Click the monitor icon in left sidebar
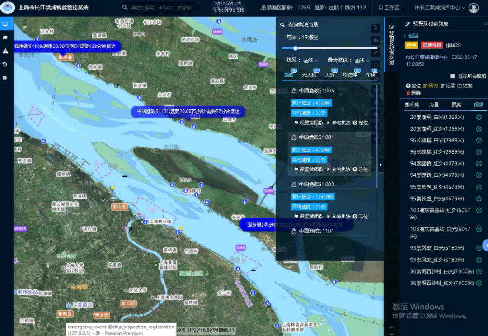488x336 pixels. pyautogui.click(x=5, y=24)
